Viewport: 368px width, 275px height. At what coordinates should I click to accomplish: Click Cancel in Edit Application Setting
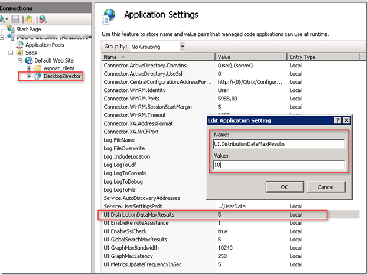coord(326,187)
